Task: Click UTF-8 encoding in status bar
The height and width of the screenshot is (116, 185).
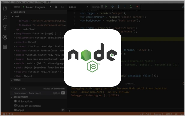Action: pos(169,114)
